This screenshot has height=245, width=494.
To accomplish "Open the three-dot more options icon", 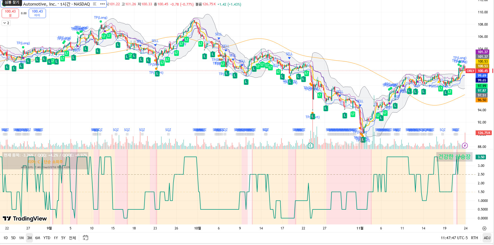I will (102, 4).
